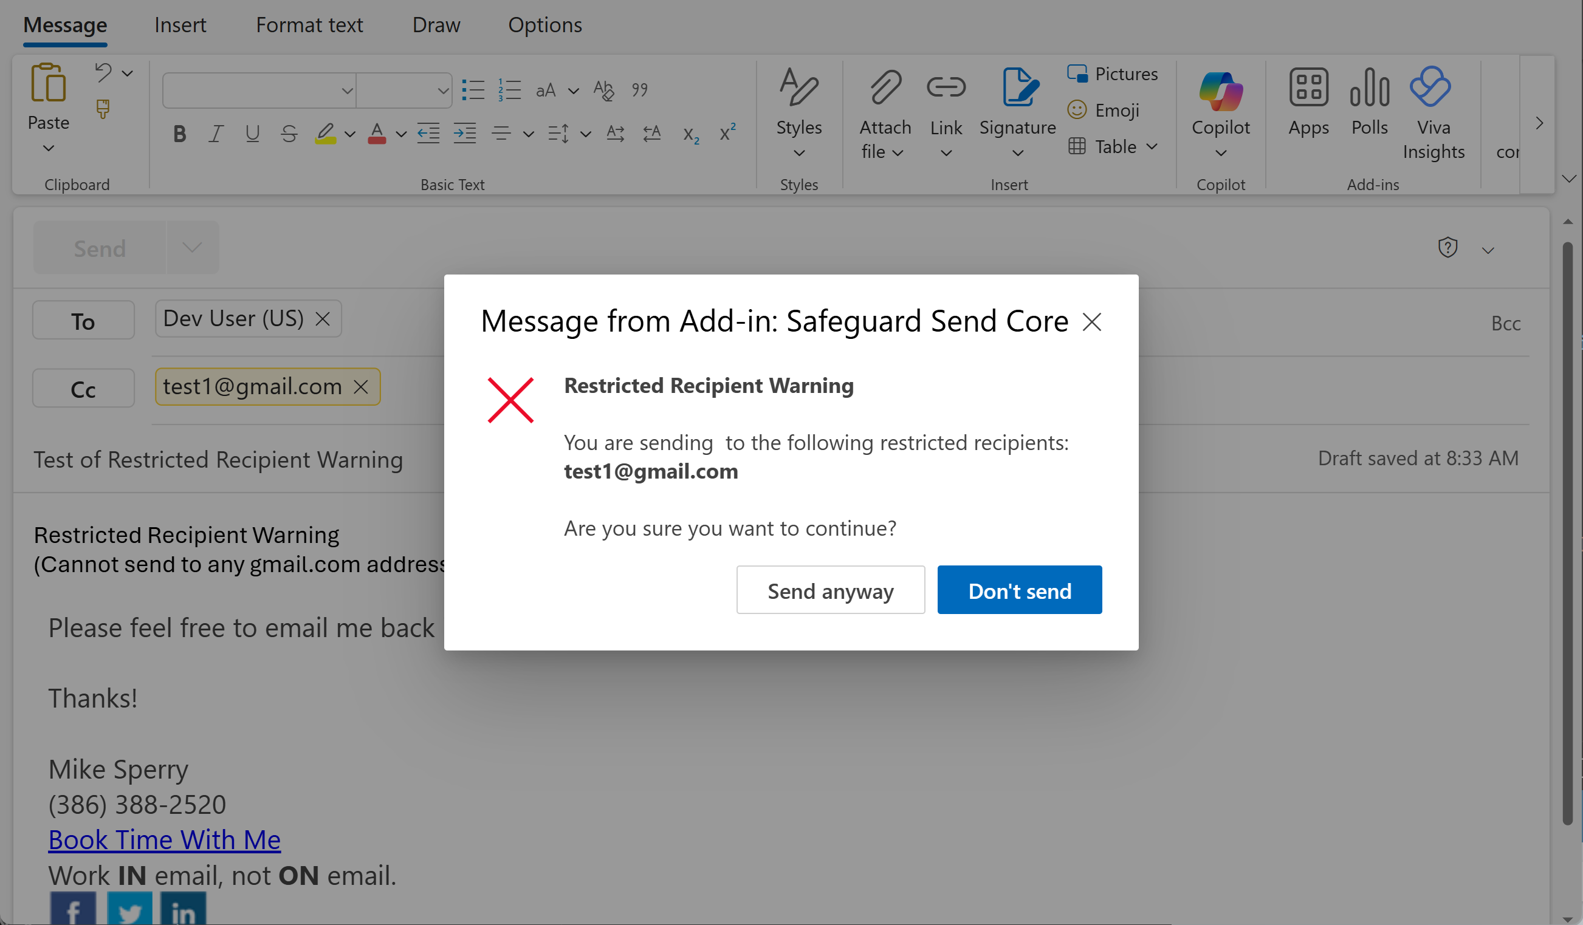Expand the ribbon display options chevron

tap(1568, 179)
